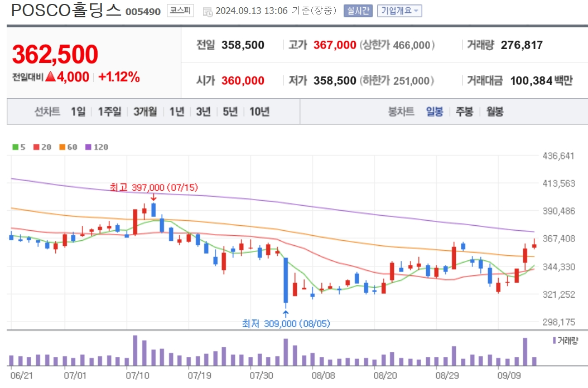Click the 08/08 date axis label

(x=323, y=375)
